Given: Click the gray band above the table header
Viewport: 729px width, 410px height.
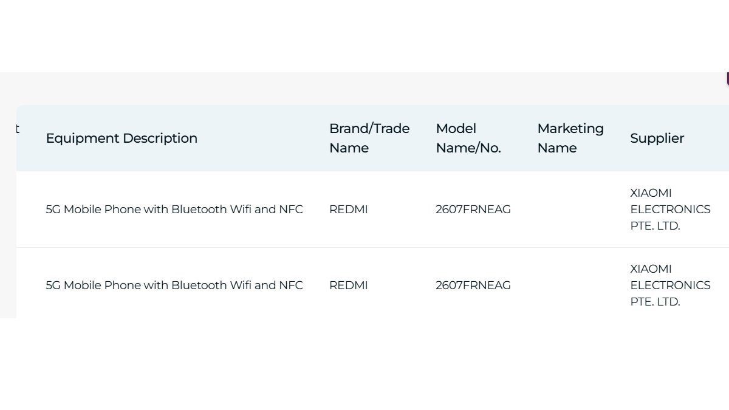Looking at the screenshot, I should coord(364,89).
